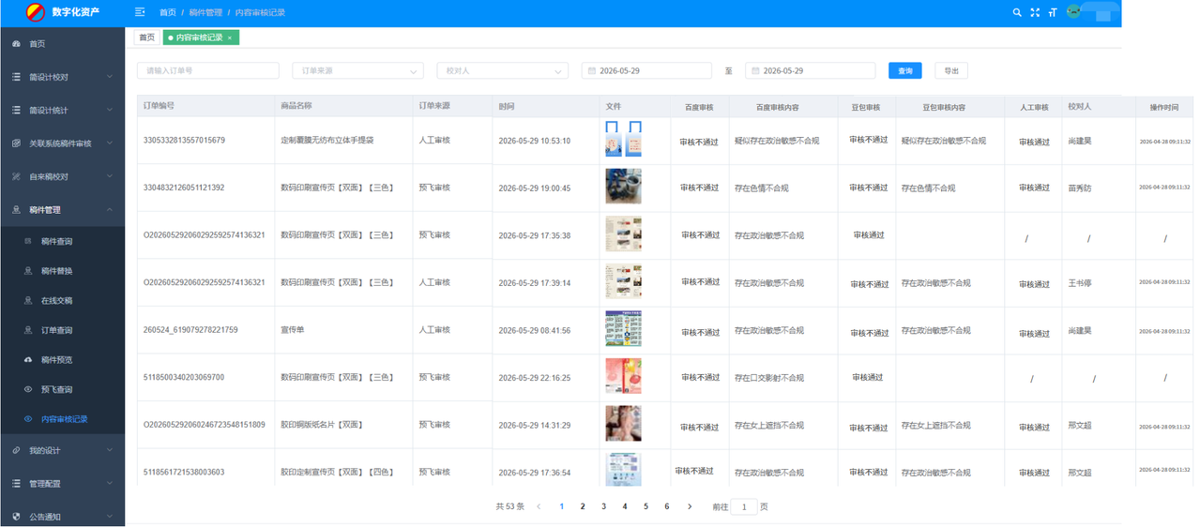Click the 前往 page number input box
This screenshot has width=1200, height=527.
coord(744,506)
